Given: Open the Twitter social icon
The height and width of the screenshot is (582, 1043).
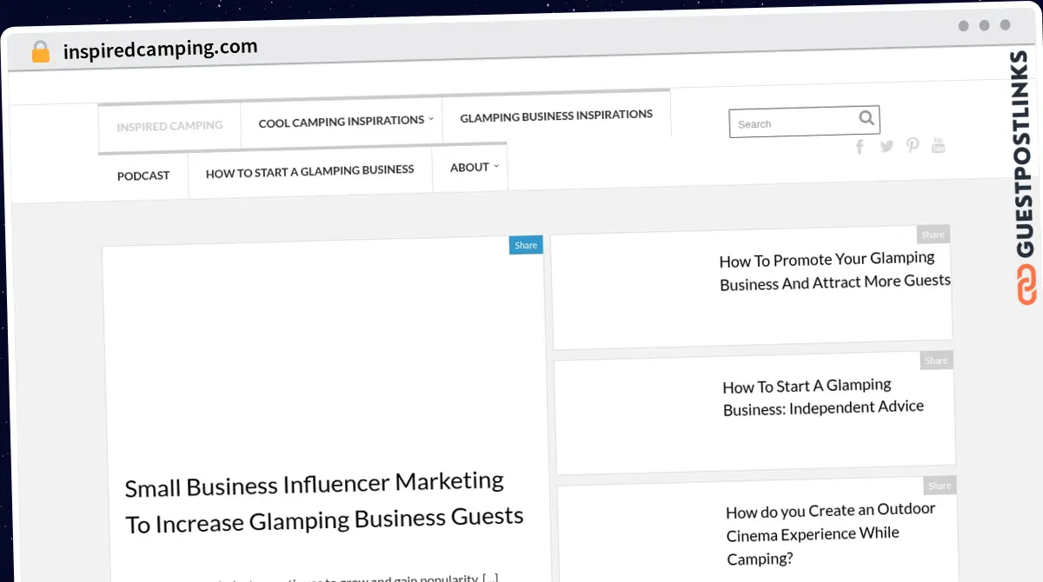Looking at the screenshot, I should point(887,146).
